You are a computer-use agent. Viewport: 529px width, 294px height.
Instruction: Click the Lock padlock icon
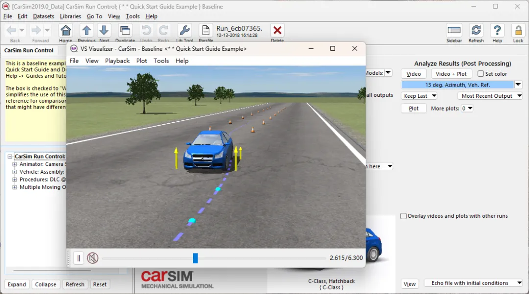coord(518,31)
